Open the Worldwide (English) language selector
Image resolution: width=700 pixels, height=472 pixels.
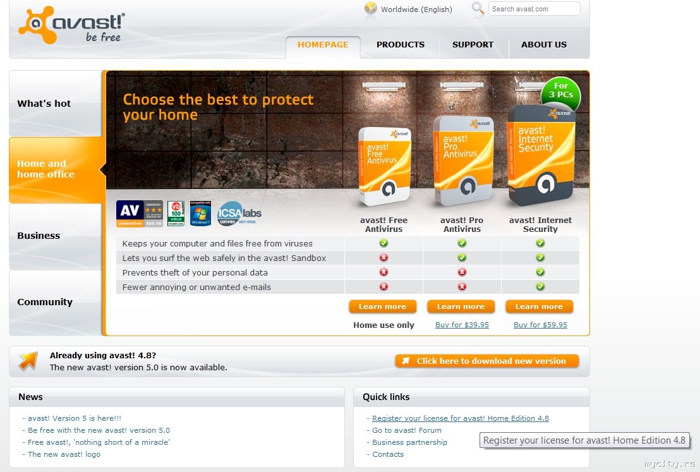[x=416, y=9]
